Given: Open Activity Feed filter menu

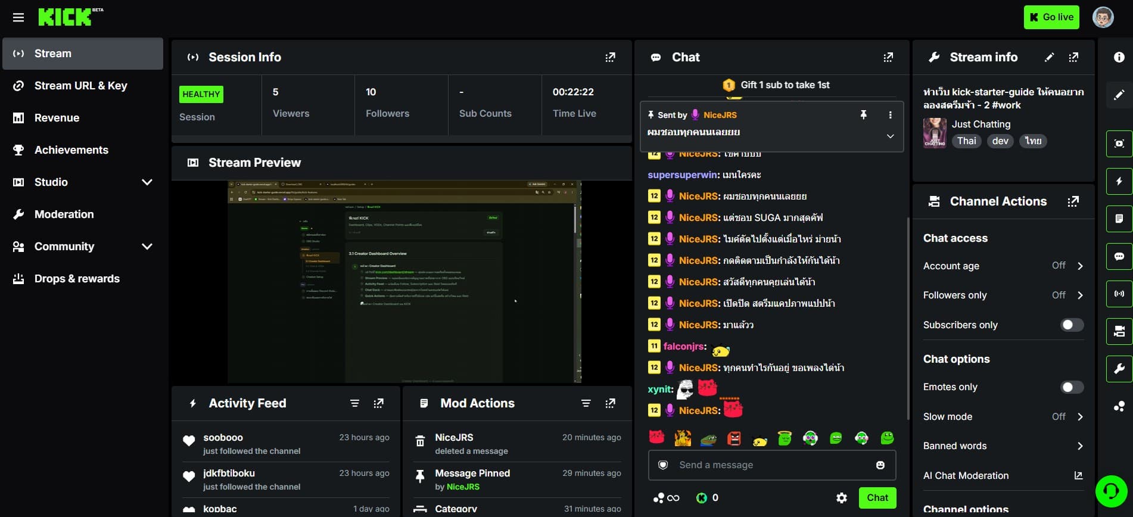Looking at the screenshot, I should [354, 403].
